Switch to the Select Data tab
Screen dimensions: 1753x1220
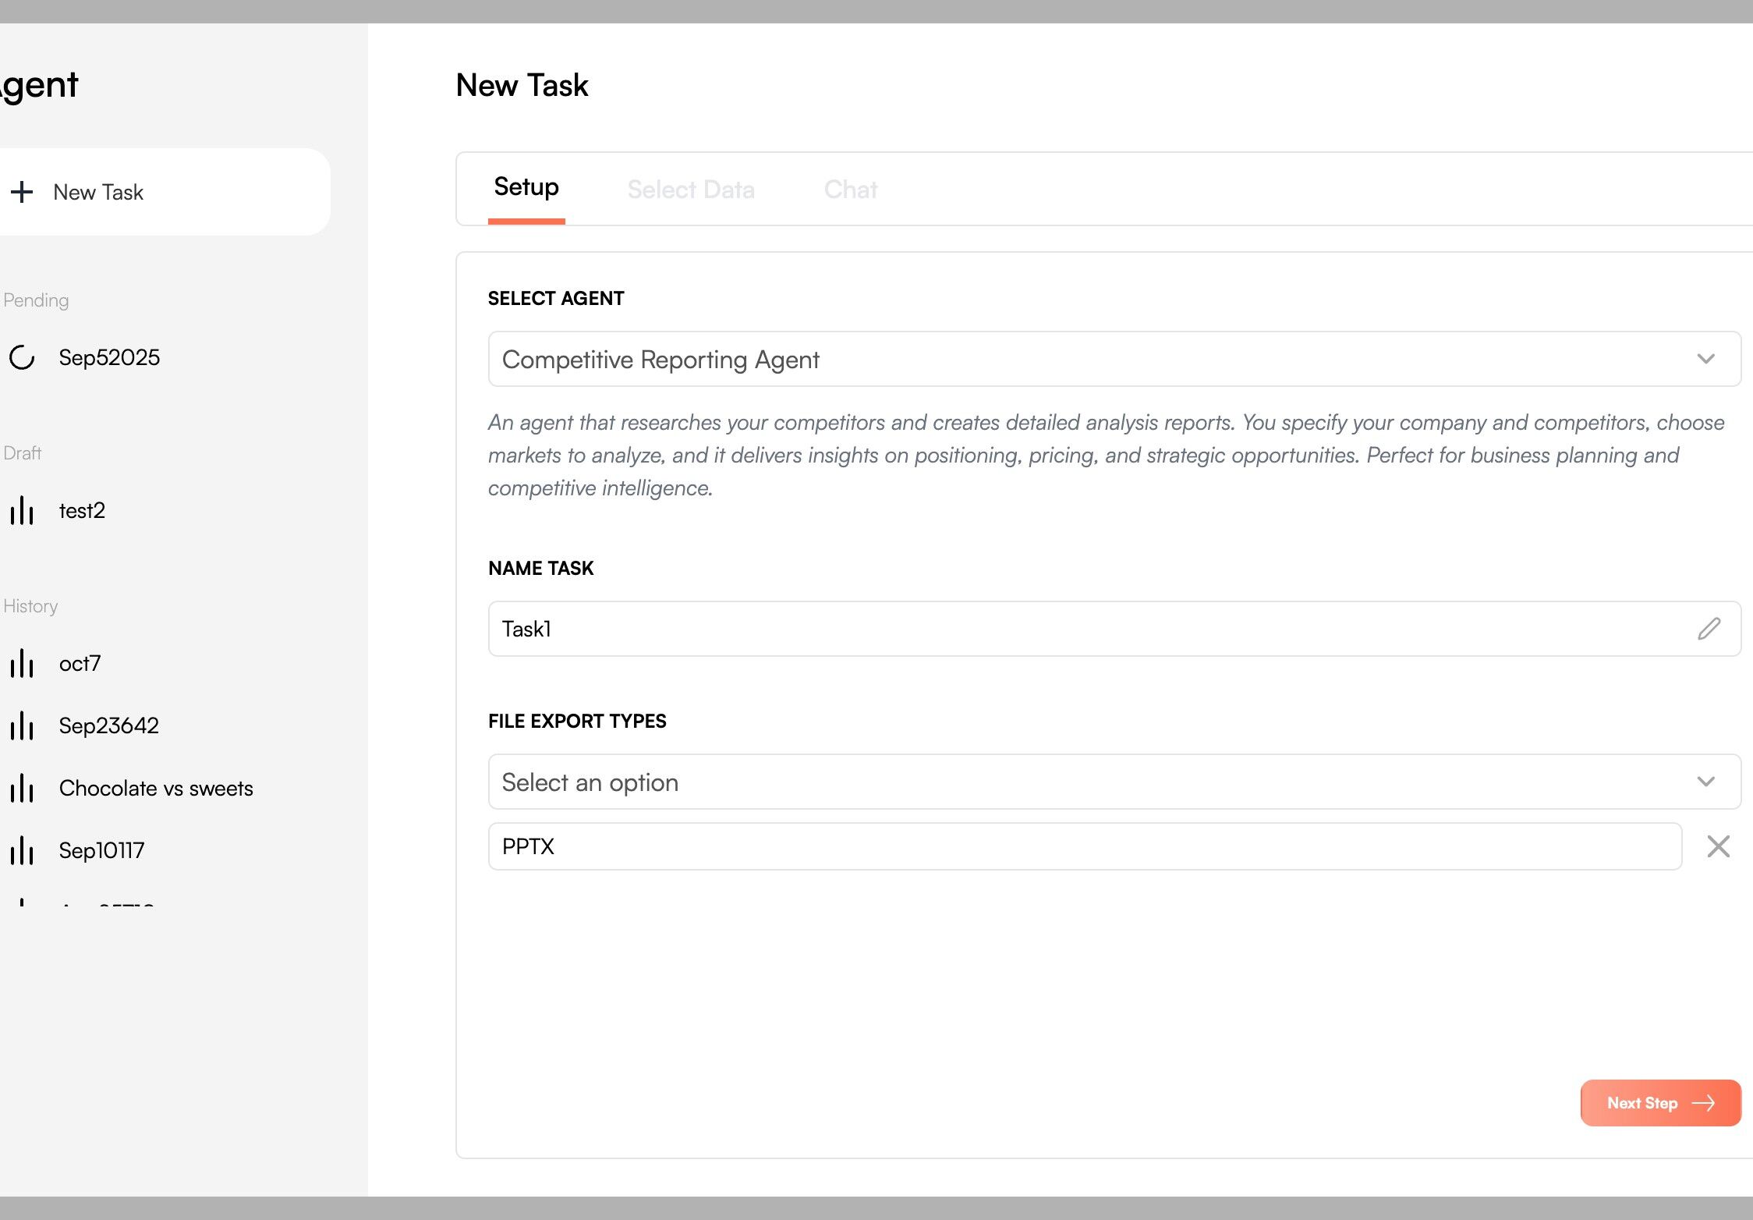(x=690, y=190)
